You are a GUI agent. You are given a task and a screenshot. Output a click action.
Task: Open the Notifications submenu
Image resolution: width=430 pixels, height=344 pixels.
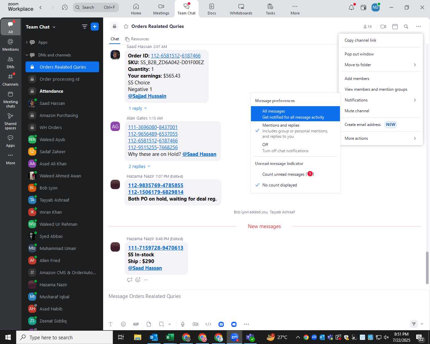tap(381, 100)
